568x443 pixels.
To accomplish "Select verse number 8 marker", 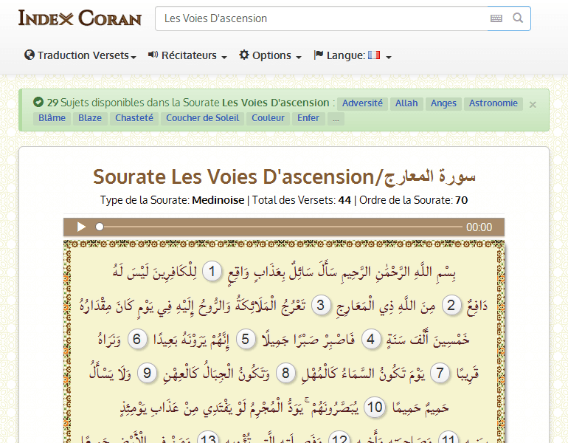I will click(287, 372).
